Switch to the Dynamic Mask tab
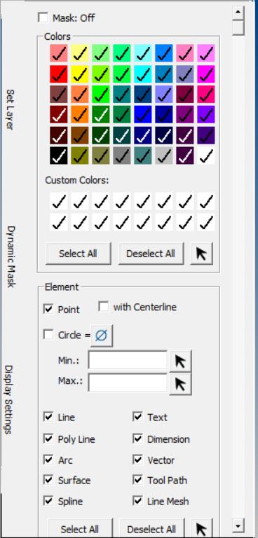 point(11,256)
